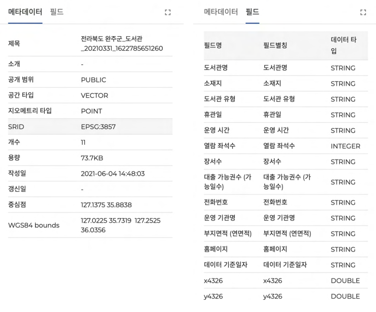Switch to 필드 tab in the left panel
Viewport: 376px width, 312px height.
57,12
